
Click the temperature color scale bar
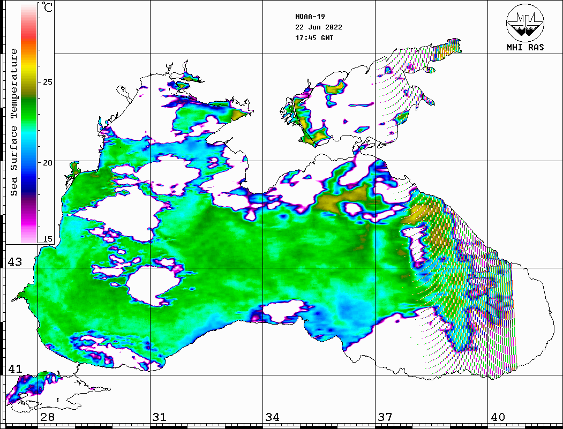[29, 123]
